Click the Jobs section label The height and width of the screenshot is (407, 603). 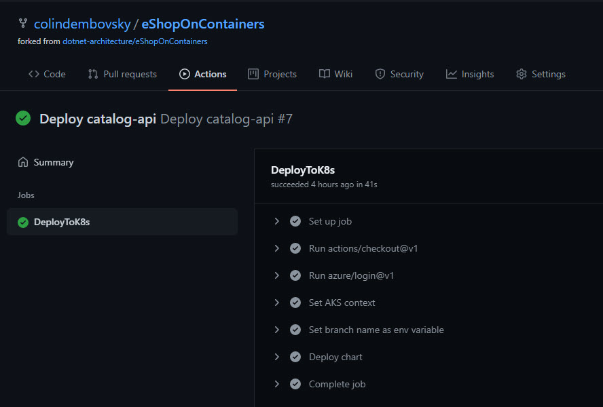point(26,195)
